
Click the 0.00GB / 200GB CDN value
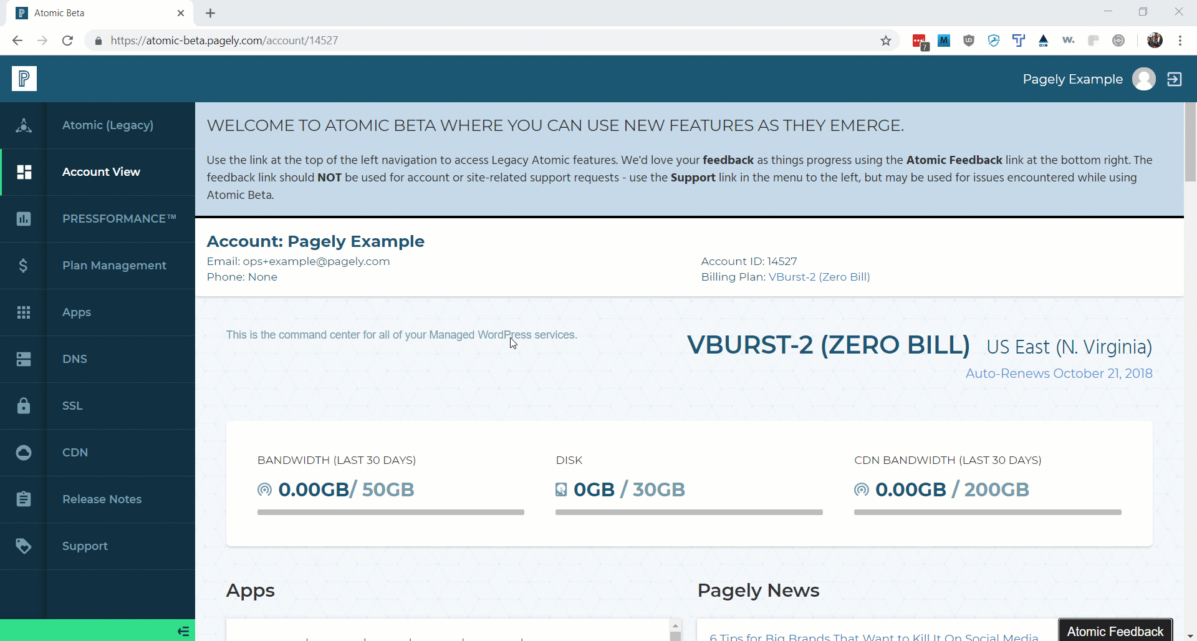tap(952, 489)
